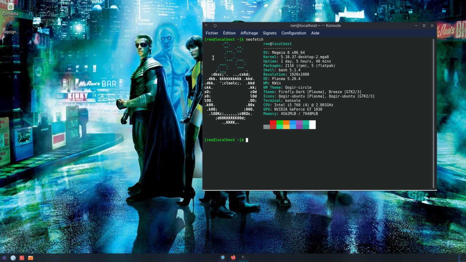The width and height of the screenshot is (466, 262).
Task: Click the 'Theme: Firefly-Dark [Plasma]' line
Action: 312,92
